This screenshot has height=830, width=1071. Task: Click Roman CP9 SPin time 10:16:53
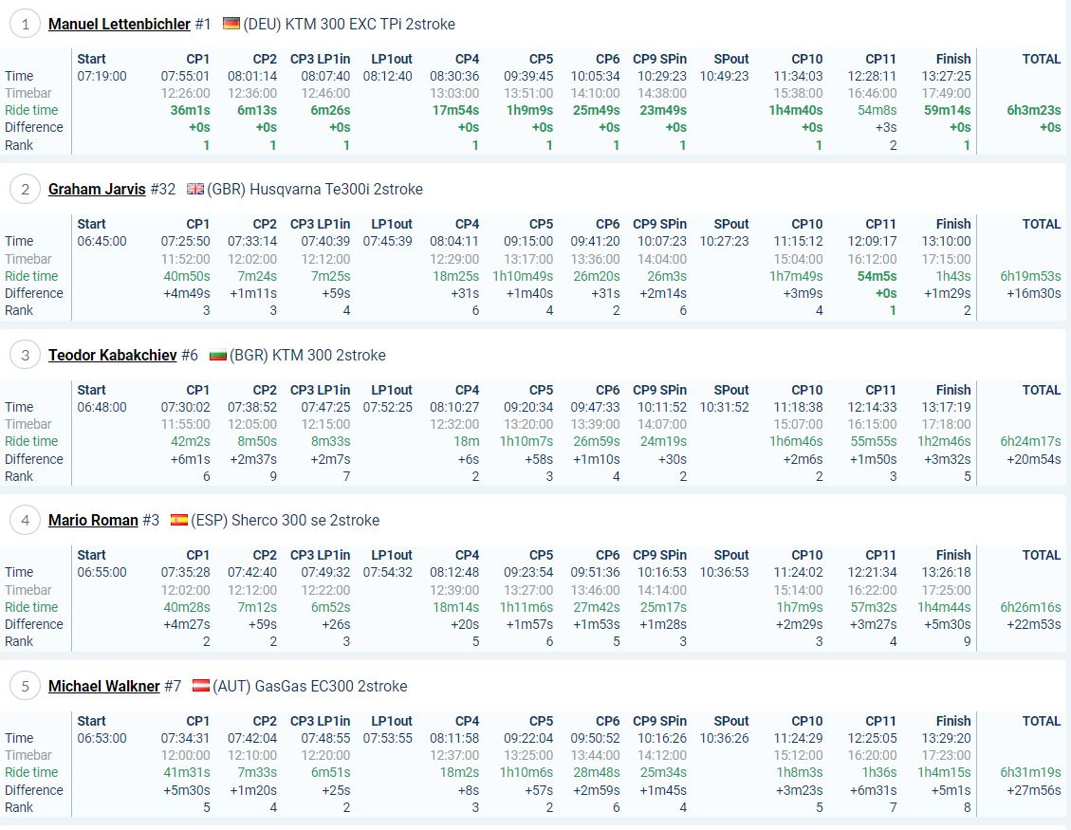point(662,572)
